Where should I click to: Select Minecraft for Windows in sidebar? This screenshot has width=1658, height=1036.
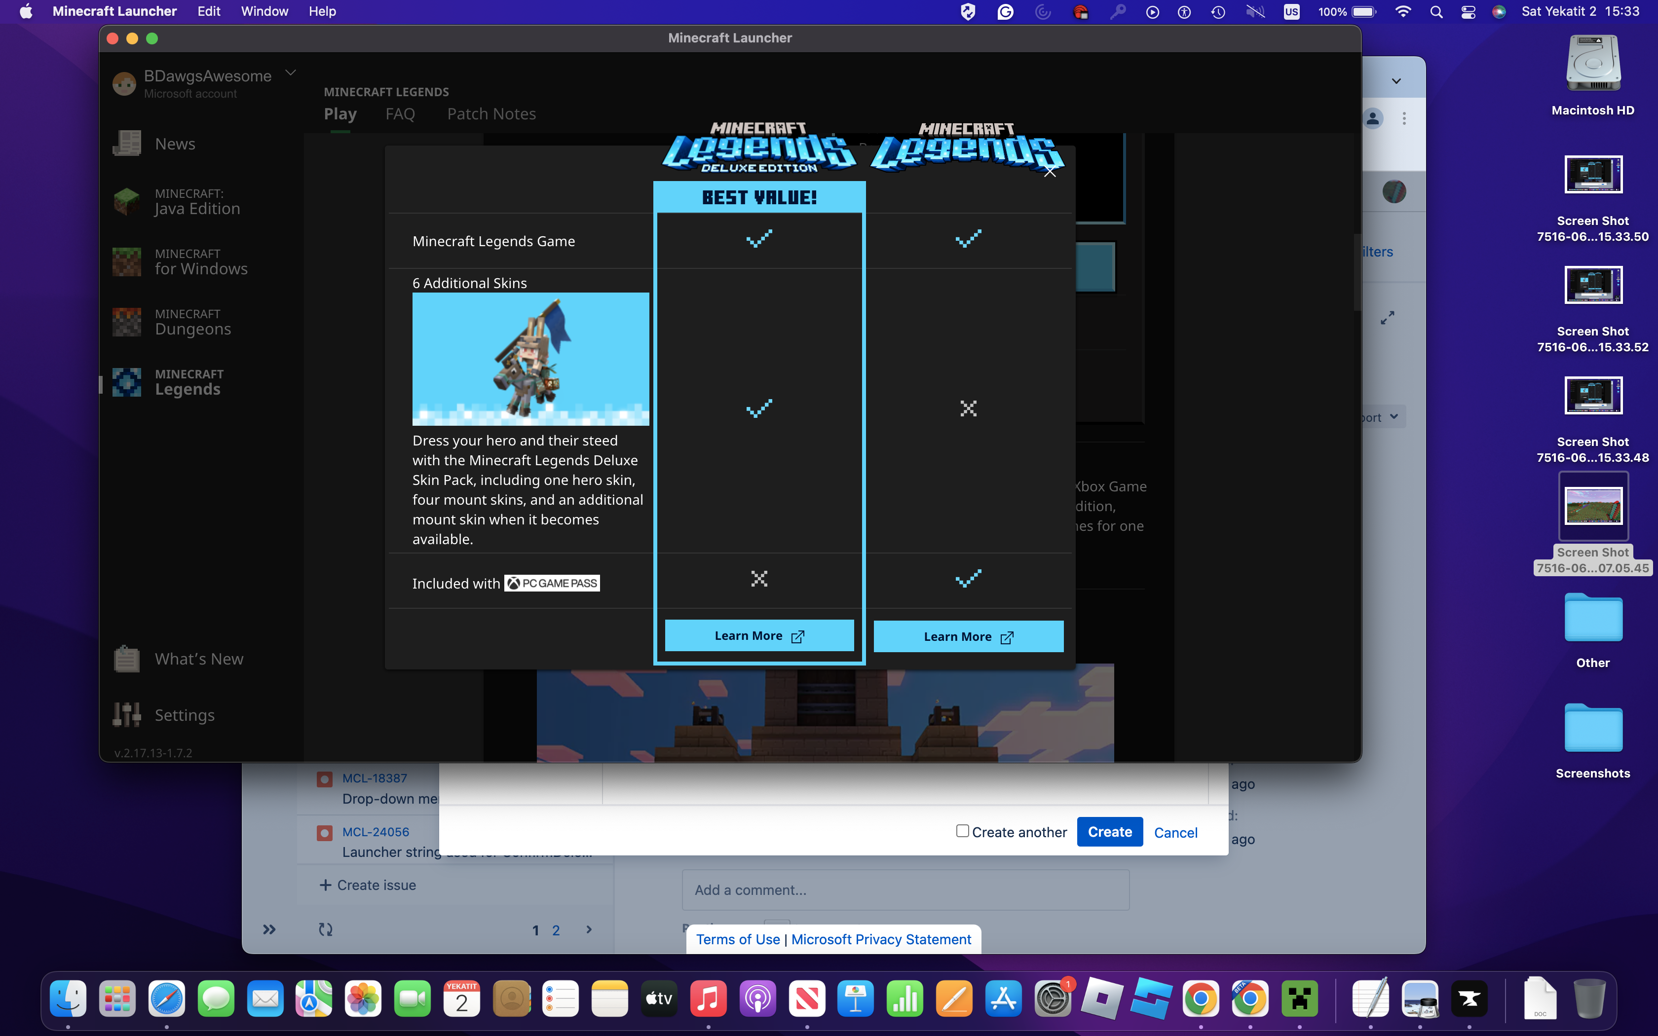(x=200, y=262)
